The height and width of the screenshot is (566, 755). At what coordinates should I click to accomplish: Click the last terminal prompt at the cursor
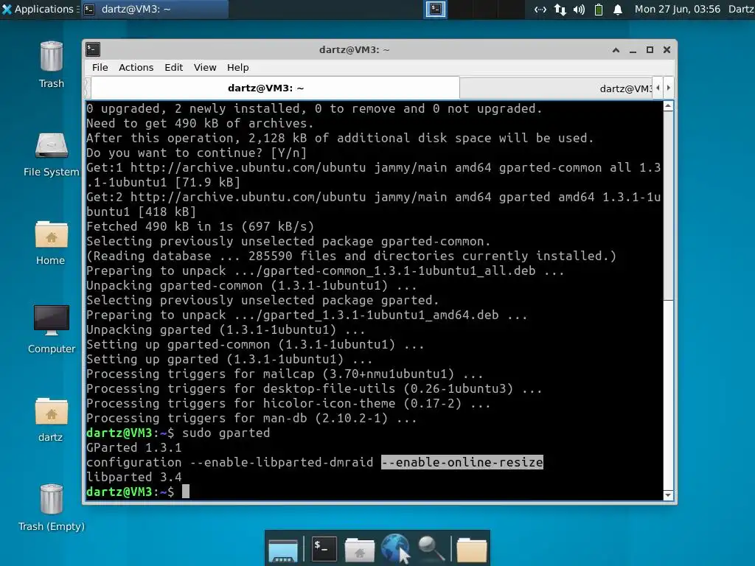tap(186, 492)
